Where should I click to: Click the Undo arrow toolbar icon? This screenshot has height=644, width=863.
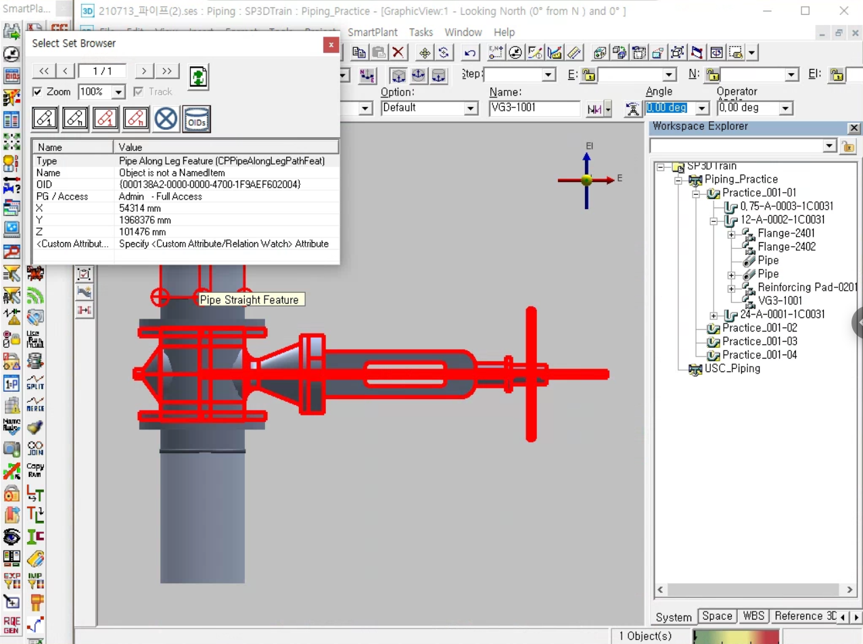(471, 52)
